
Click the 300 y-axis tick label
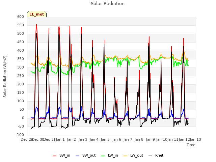(x=21, y=67)
